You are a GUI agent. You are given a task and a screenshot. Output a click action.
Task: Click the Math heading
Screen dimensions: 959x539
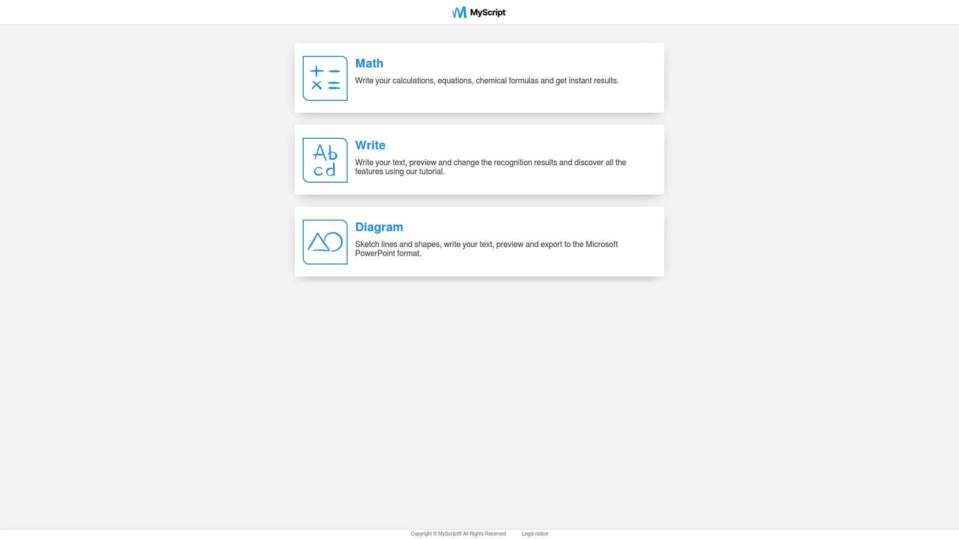(369, 64)
